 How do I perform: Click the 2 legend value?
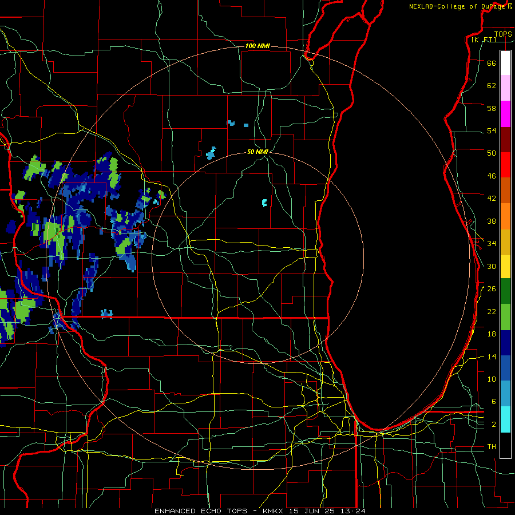[494, 425]
